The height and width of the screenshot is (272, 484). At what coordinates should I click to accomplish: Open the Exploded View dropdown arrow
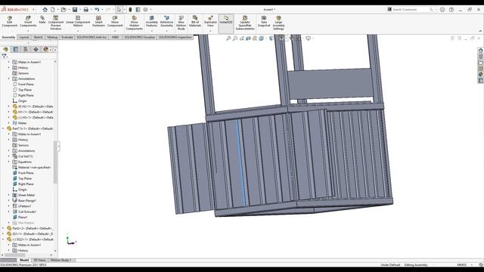pyautogui.click(x=210, y=30)
